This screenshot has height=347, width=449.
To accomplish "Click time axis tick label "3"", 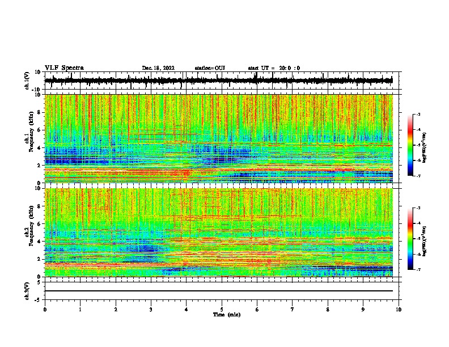I will 151,310.
